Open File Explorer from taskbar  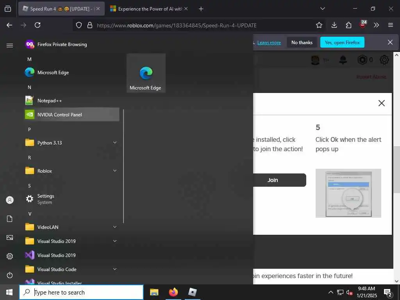(154, 292)
